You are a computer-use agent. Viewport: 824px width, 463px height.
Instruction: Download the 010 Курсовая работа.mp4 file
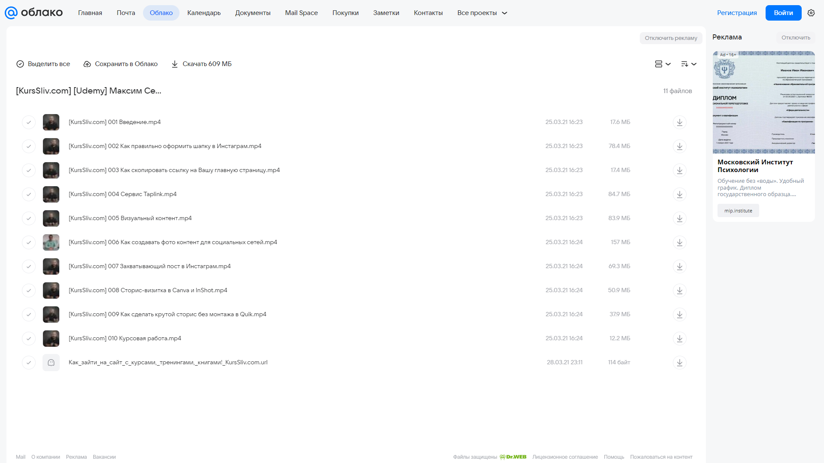pos(679,339)
